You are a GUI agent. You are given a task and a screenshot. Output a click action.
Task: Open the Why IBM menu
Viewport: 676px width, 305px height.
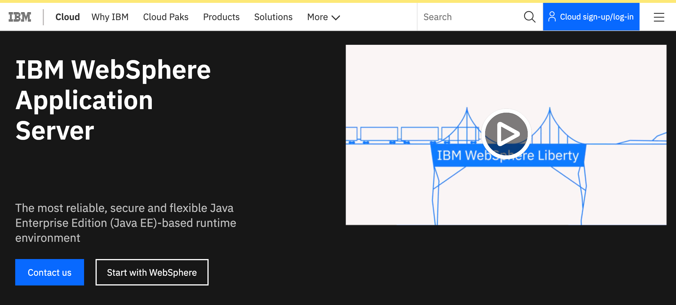click(x=110, y=17)
